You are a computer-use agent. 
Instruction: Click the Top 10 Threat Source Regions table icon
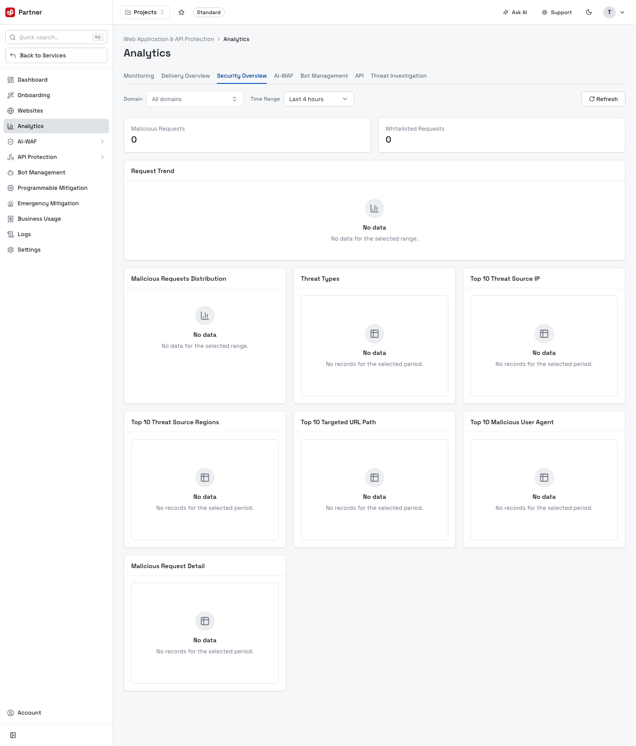pyautogui.click(x=205, y=478)
